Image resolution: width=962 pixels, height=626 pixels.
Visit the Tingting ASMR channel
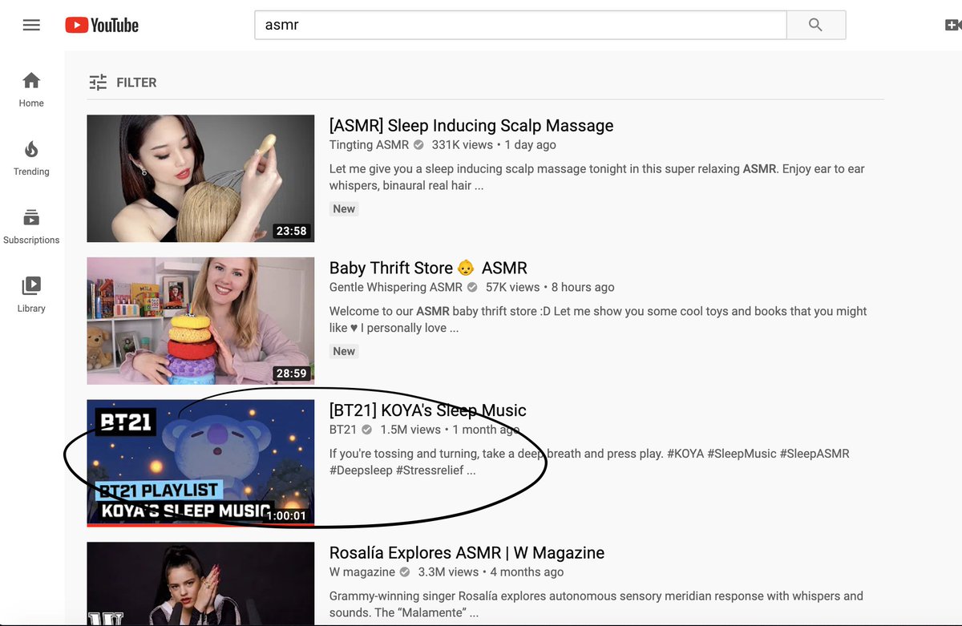369,145
